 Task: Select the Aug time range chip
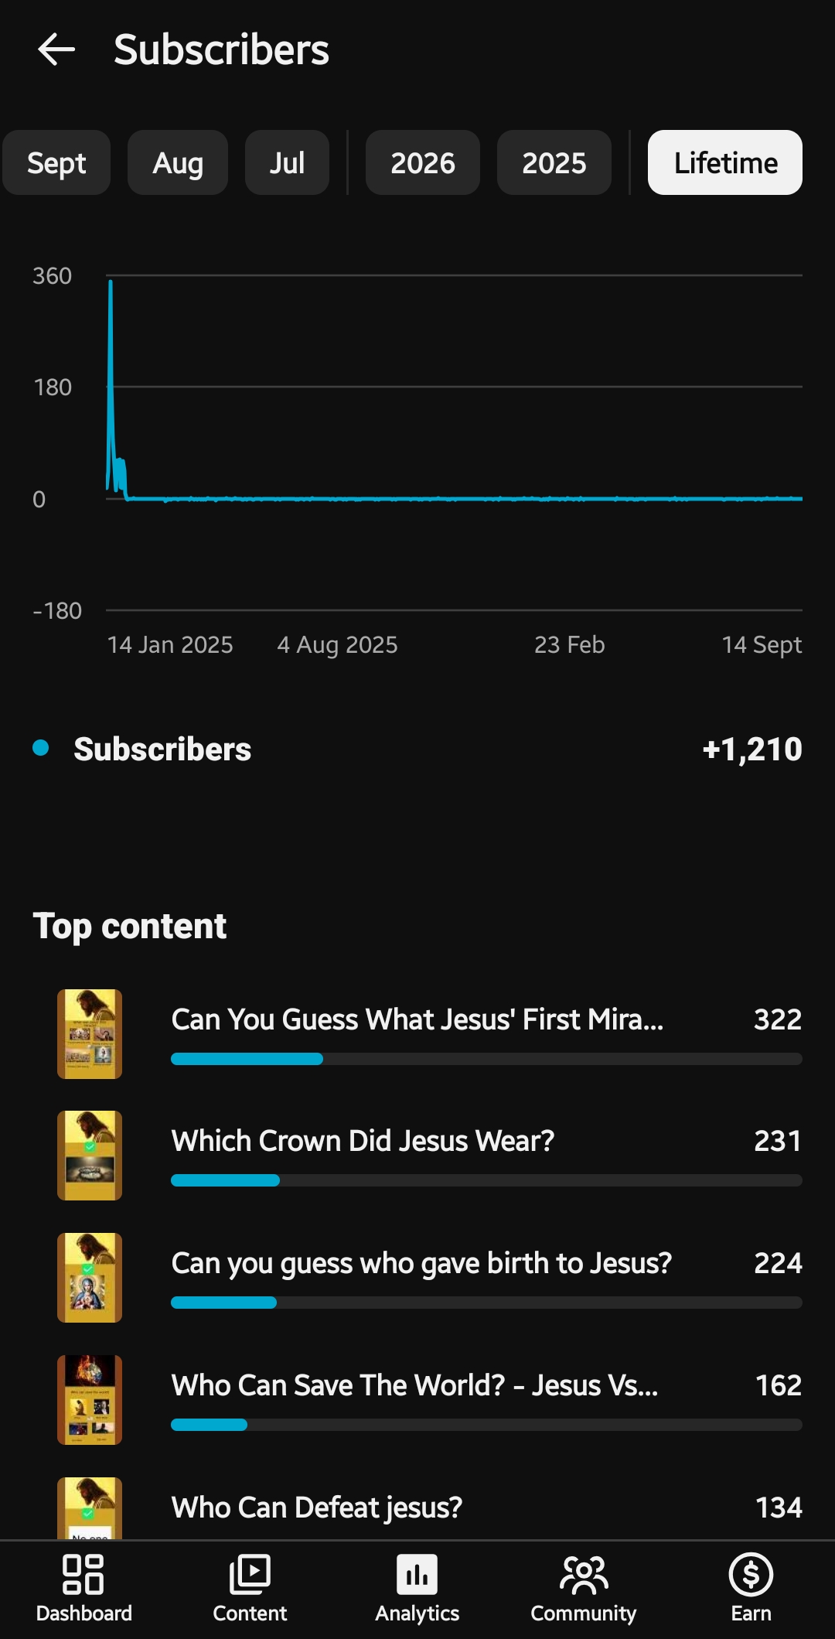click(x=178, y=162)
